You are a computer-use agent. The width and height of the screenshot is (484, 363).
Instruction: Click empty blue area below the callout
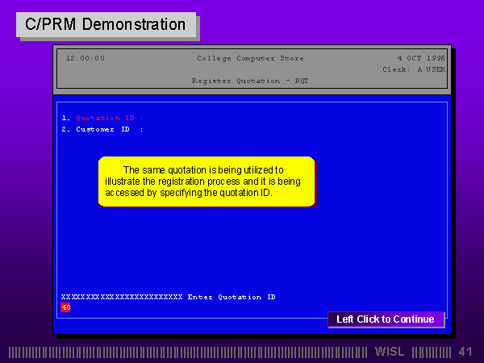(242, 250)
